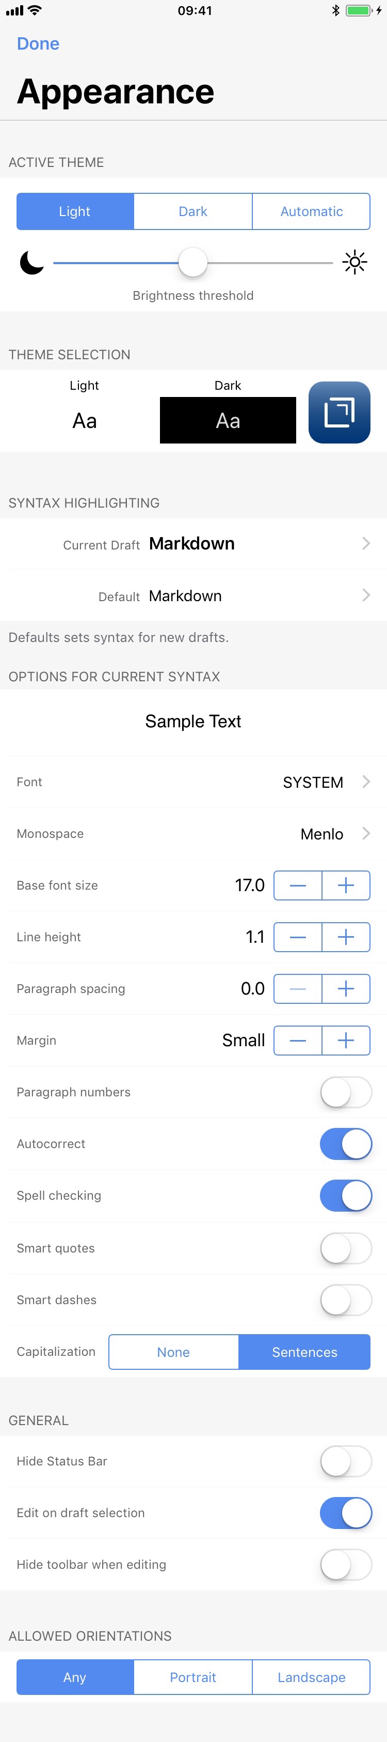The height and width of the screenshot is (1742, 387).
Task: Tap Done to close Appearance
Action: [38, 44]
